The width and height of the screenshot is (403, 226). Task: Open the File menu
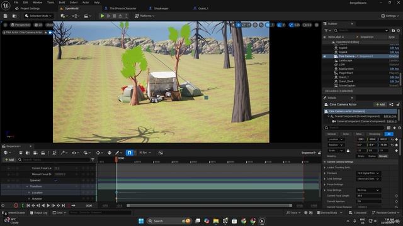click(x=16, y=3)
